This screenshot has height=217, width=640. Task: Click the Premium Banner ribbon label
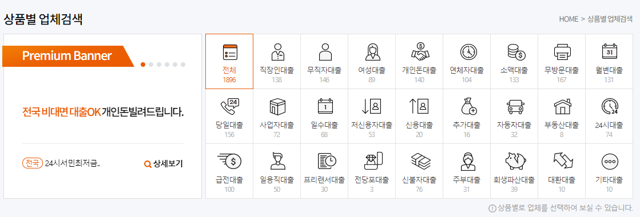click(67, 56)
